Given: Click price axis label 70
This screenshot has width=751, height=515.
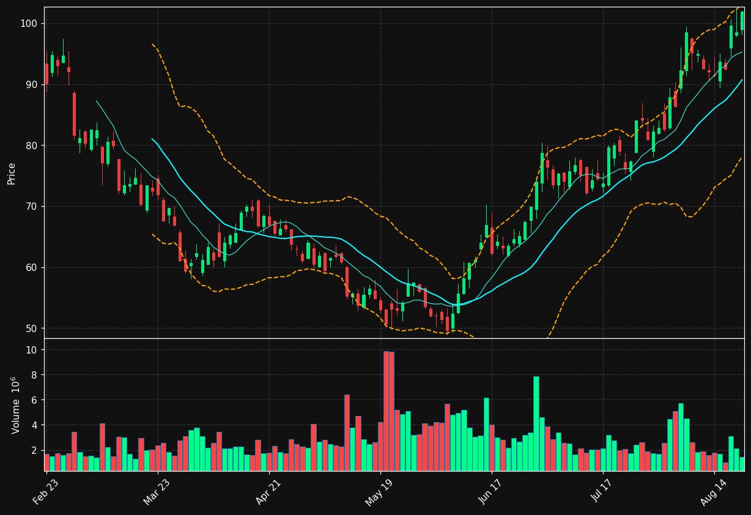Looking at the screenshot, I should (x=32, y=207).
